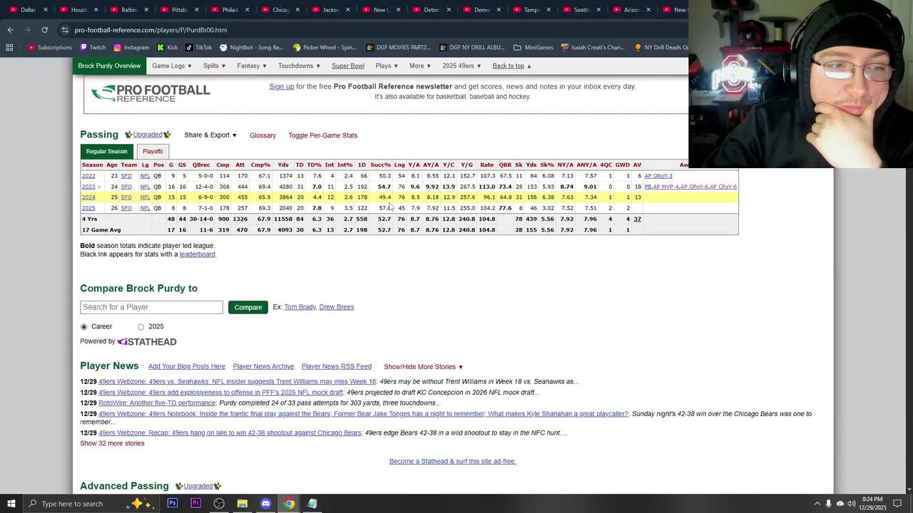Viewport: 913px width, 513px height.
Task: Open the Subscriptions bookmark
Action: 50,48
